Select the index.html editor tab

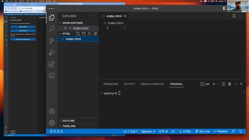click(114, 16)
